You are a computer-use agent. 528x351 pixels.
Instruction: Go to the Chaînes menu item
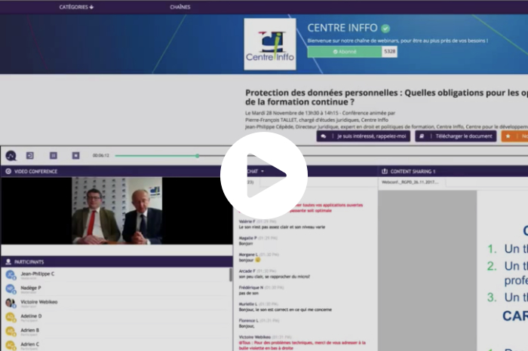180,7
